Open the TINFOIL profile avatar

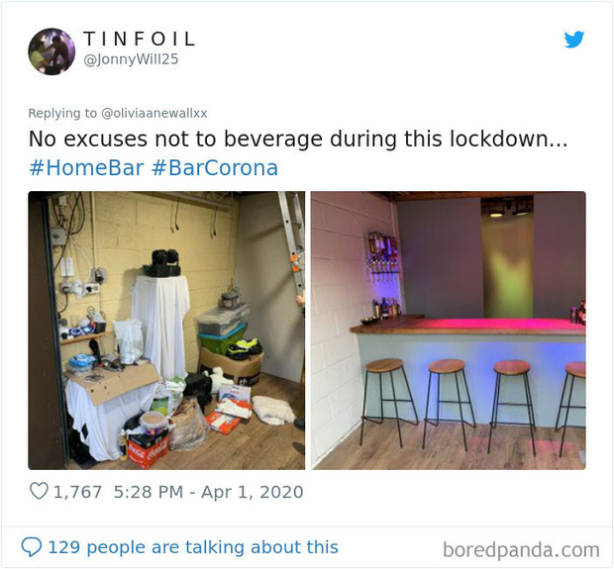click(51, 51)
